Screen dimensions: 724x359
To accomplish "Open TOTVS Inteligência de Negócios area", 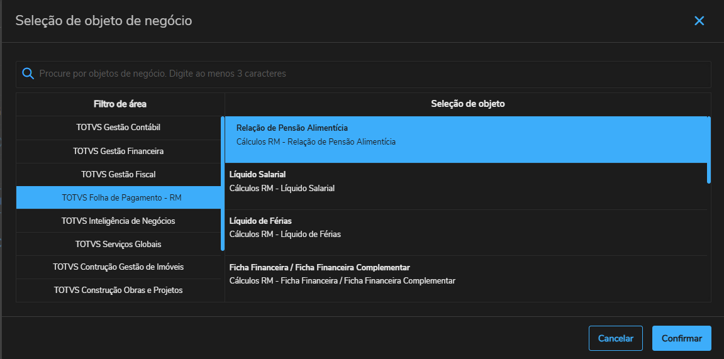I will [118, 221].
